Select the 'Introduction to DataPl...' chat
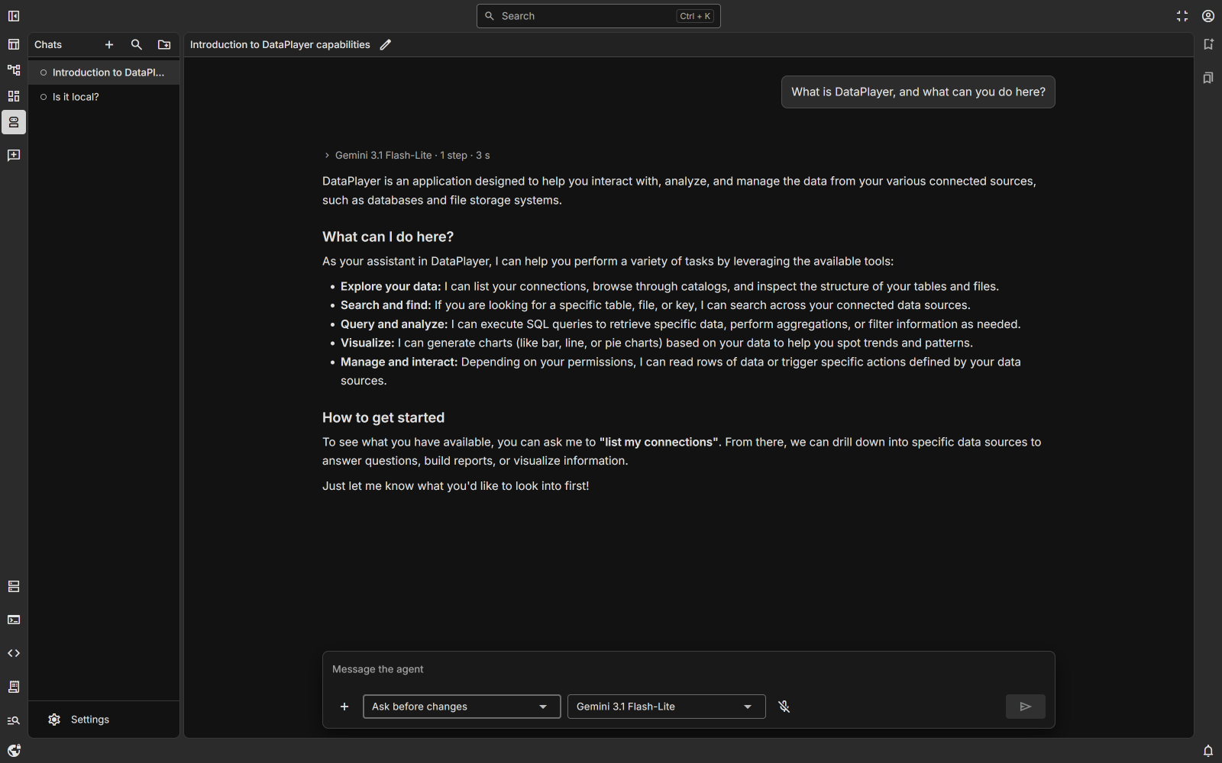Image resolution: width=1222 pixels, height=763 pixels. (104, 72)
